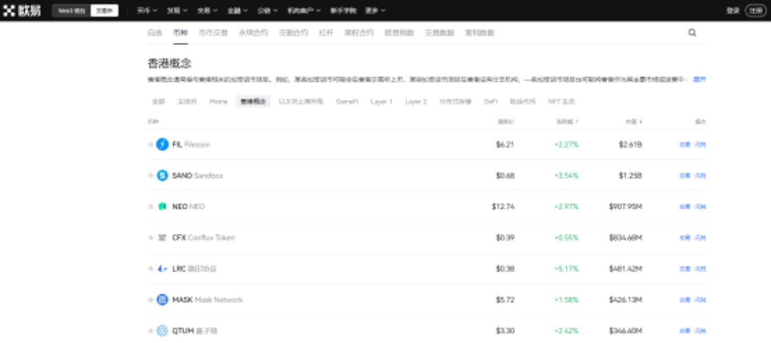
Task: Switch to the 币币交易 tab
Action: click(x=213, y=33)
